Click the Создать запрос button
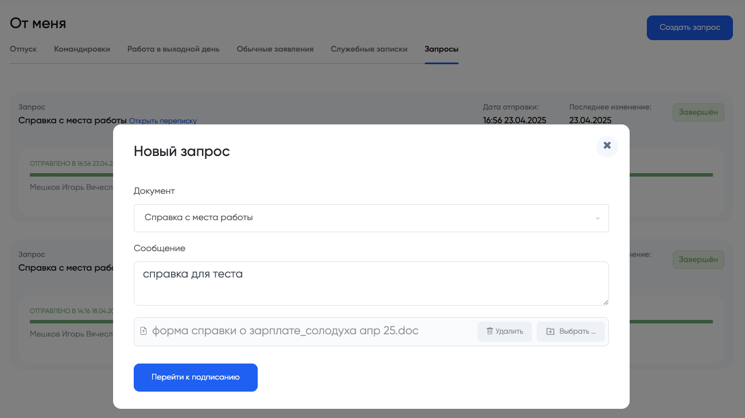This screenshot has height=418, width=745. [x=689, y=28]
